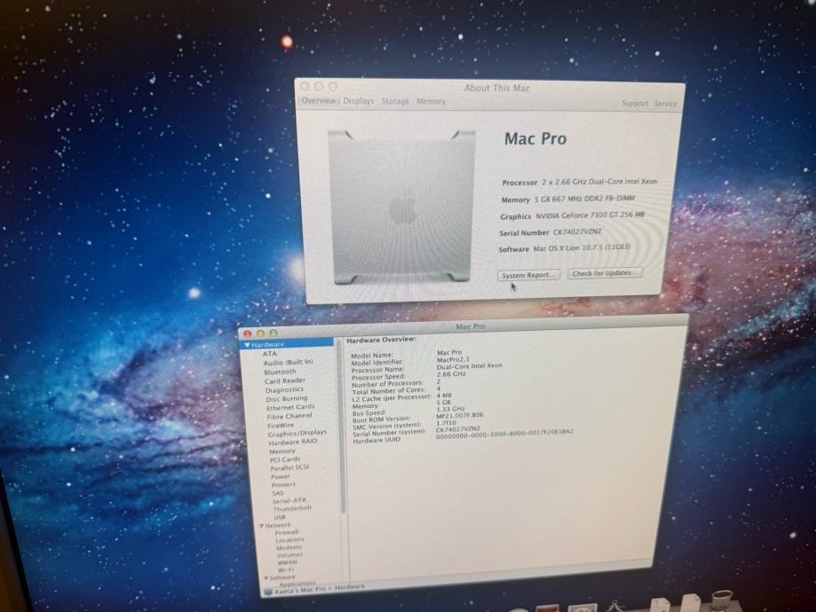Select Locations under Network
The image size is (816, 612).
(x=289, y=540)
